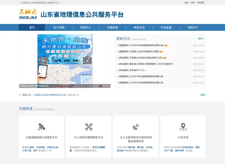This screenshot has height=168, width=225.
Task: Open the 开发资源 link
Action: tap(200, 2)
